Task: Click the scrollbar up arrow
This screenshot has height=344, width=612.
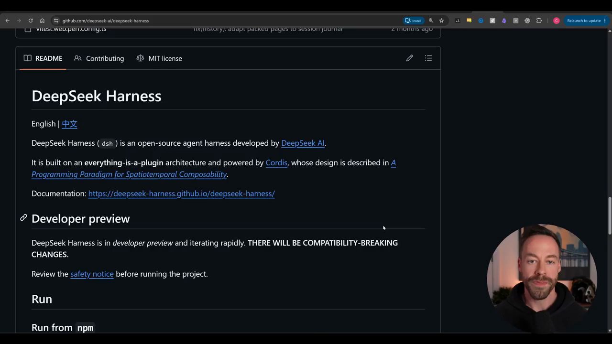Action: click(x=610, y=31)
